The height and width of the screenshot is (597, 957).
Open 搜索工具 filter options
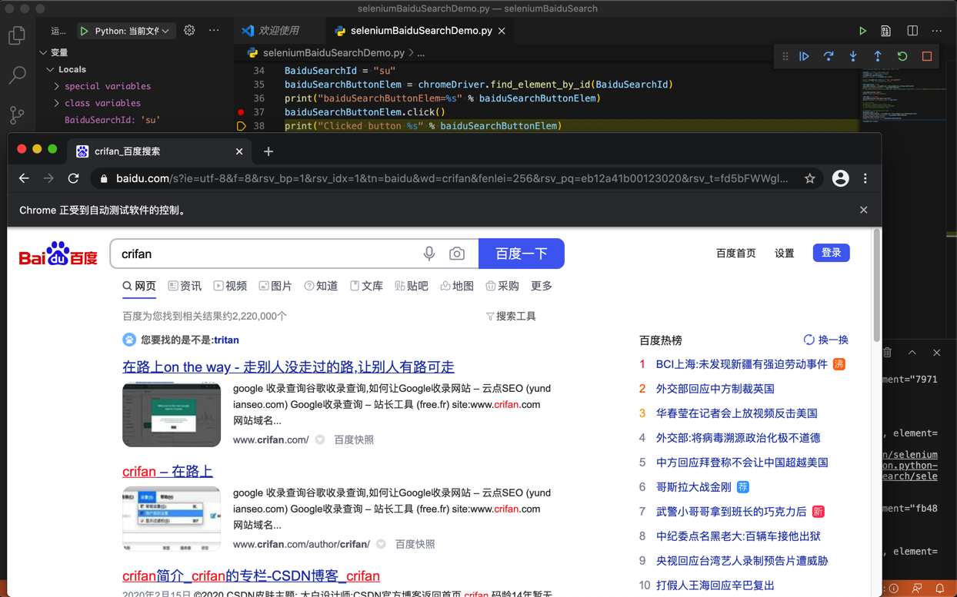511,316
